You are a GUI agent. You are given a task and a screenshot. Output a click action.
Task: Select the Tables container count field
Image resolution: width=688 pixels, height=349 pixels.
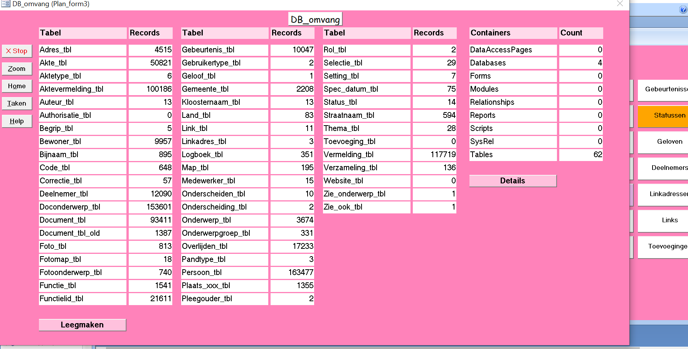click(x=581, y=154)
